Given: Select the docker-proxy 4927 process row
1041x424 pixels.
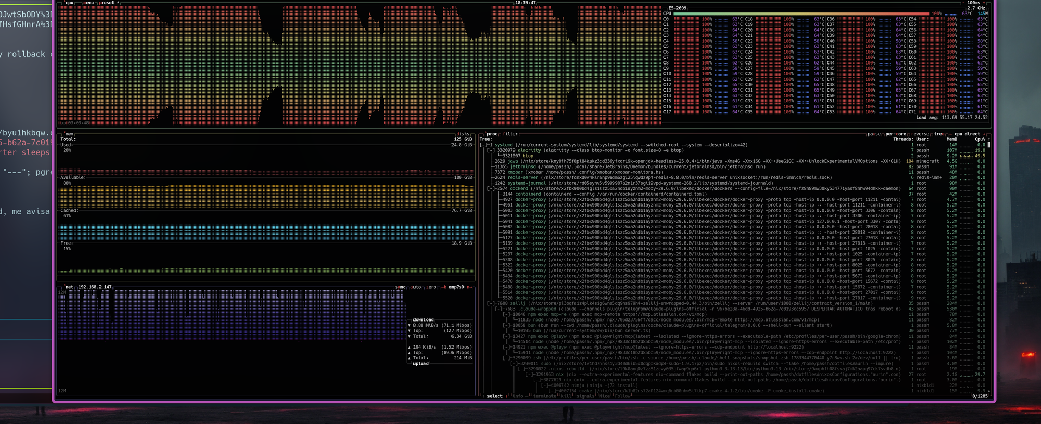Looking at the screenshot, I should point(733,199).
